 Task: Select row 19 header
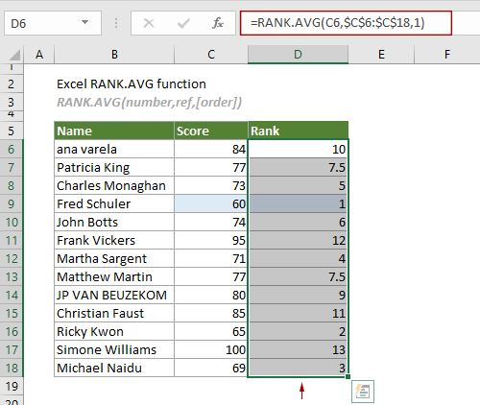12,386
